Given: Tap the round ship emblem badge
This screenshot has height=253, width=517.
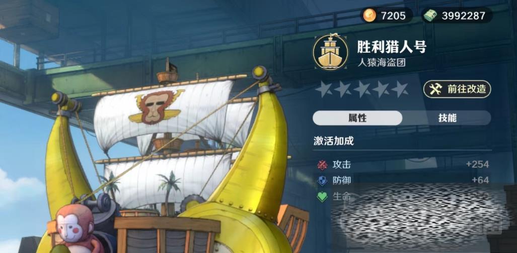Looking at the screenshot, I should point(330,52).
